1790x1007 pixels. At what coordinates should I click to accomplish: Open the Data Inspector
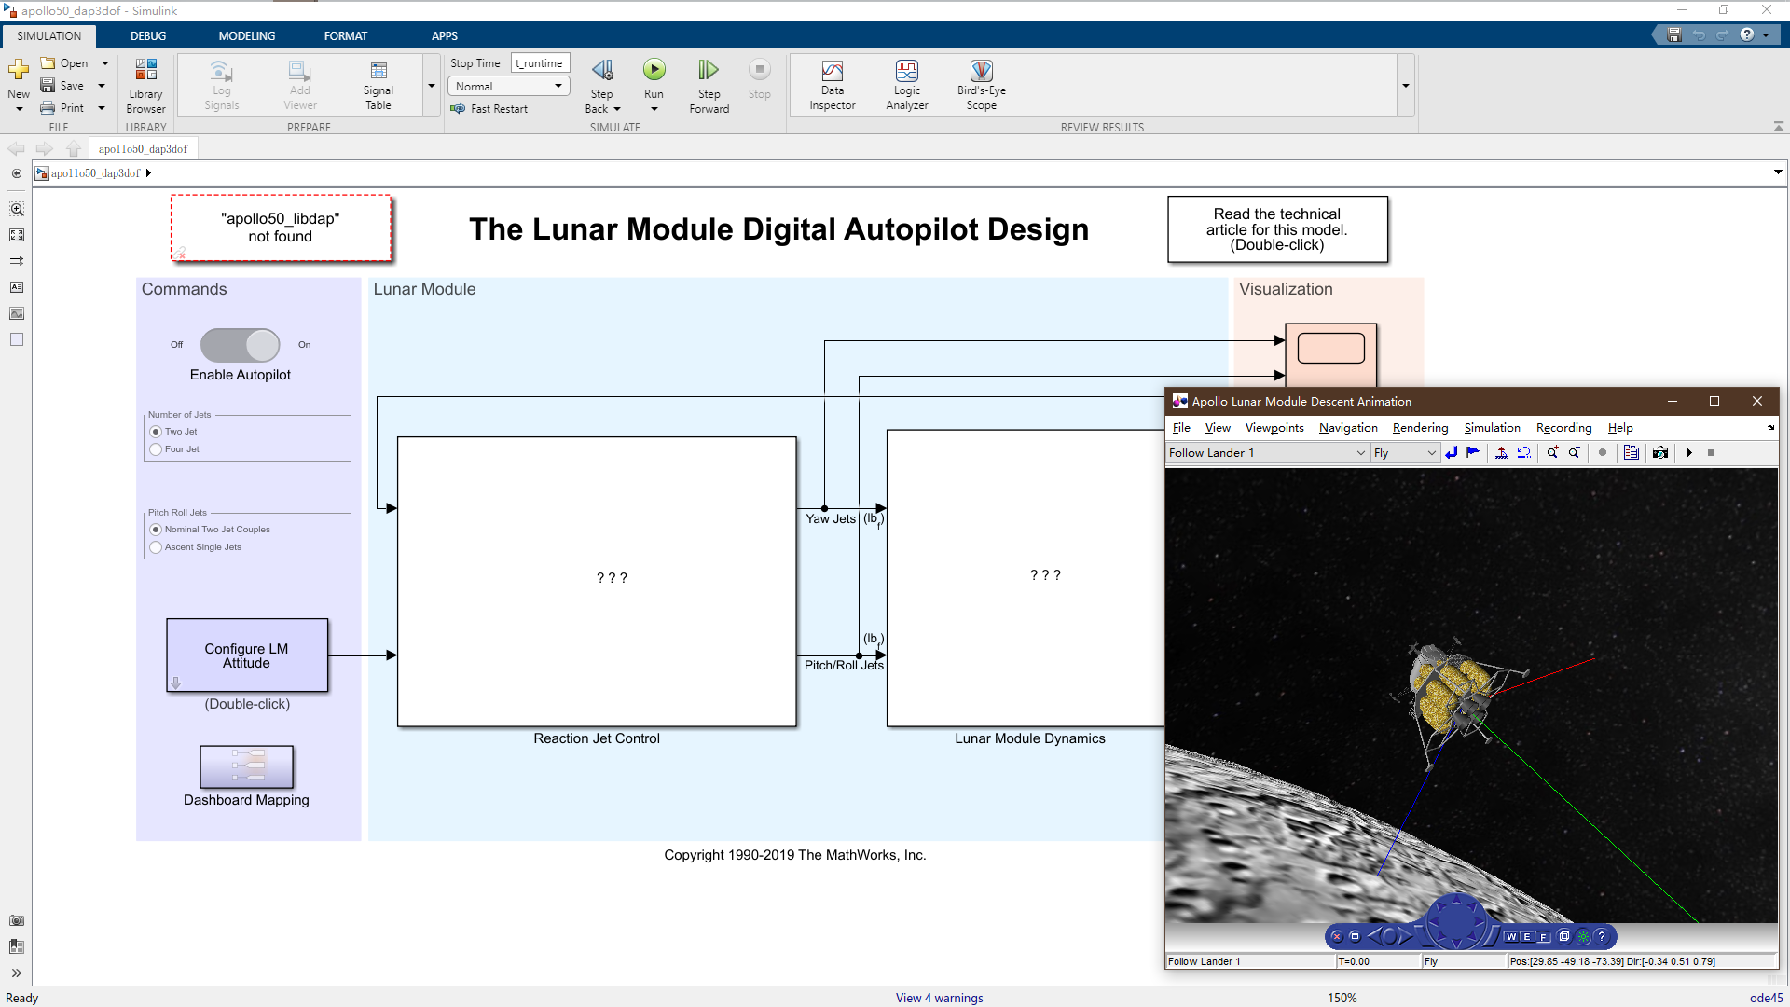pyautogui.click(x=832, y=85)
